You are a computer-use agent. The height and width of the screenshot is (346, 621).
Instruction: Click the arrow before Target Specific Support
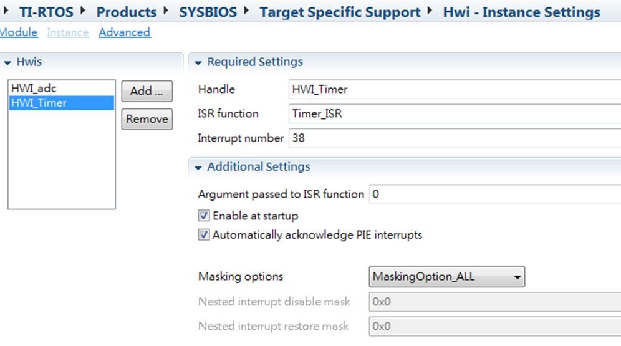point(246,11)
